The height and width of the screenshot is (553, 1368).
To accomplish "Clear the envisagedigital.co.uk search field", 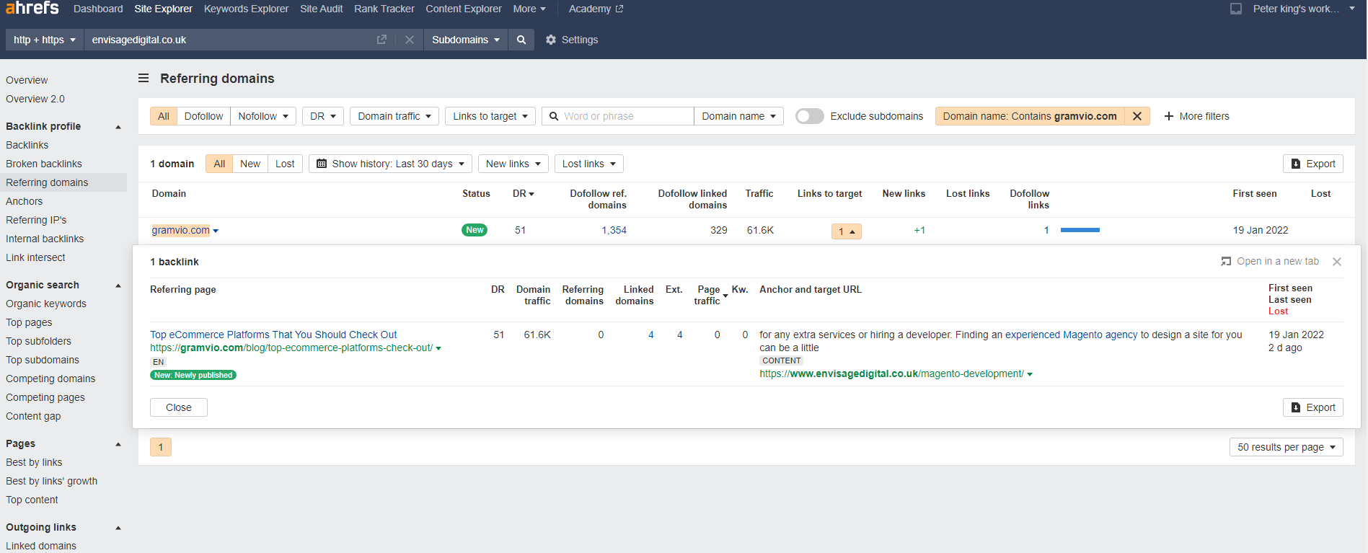I will coord(409,40).
